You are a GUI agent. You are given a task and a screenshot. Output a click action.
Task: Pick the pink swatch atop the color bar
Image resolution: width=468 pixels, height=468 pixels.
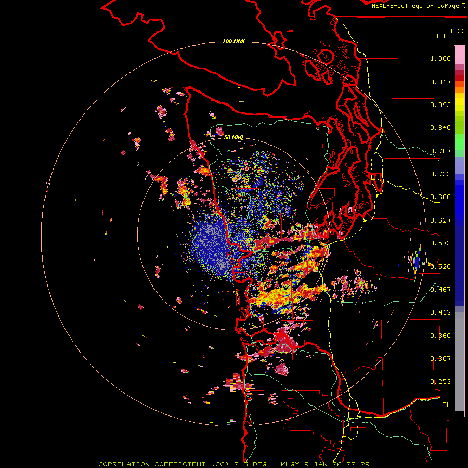[459, 56]
